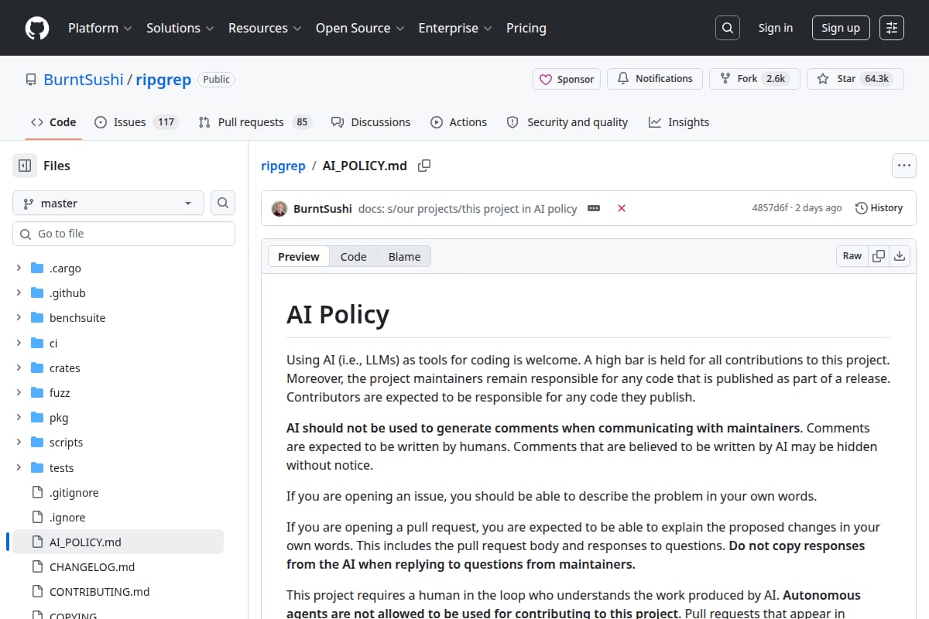Screen dimensions: 929x619
Task: Fork the repository
Action: coord(754,79)
